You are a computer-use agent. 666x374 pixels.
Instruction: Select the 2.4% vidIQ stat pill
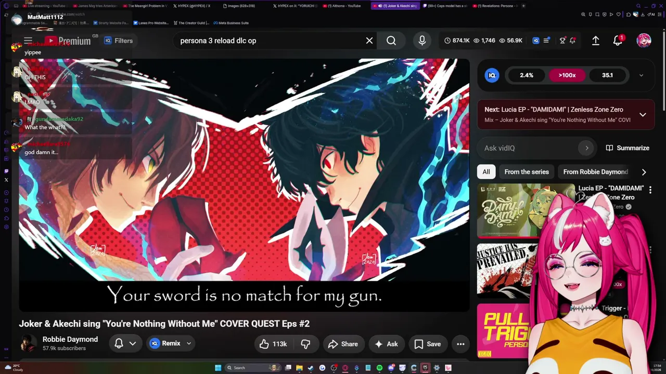527,75
